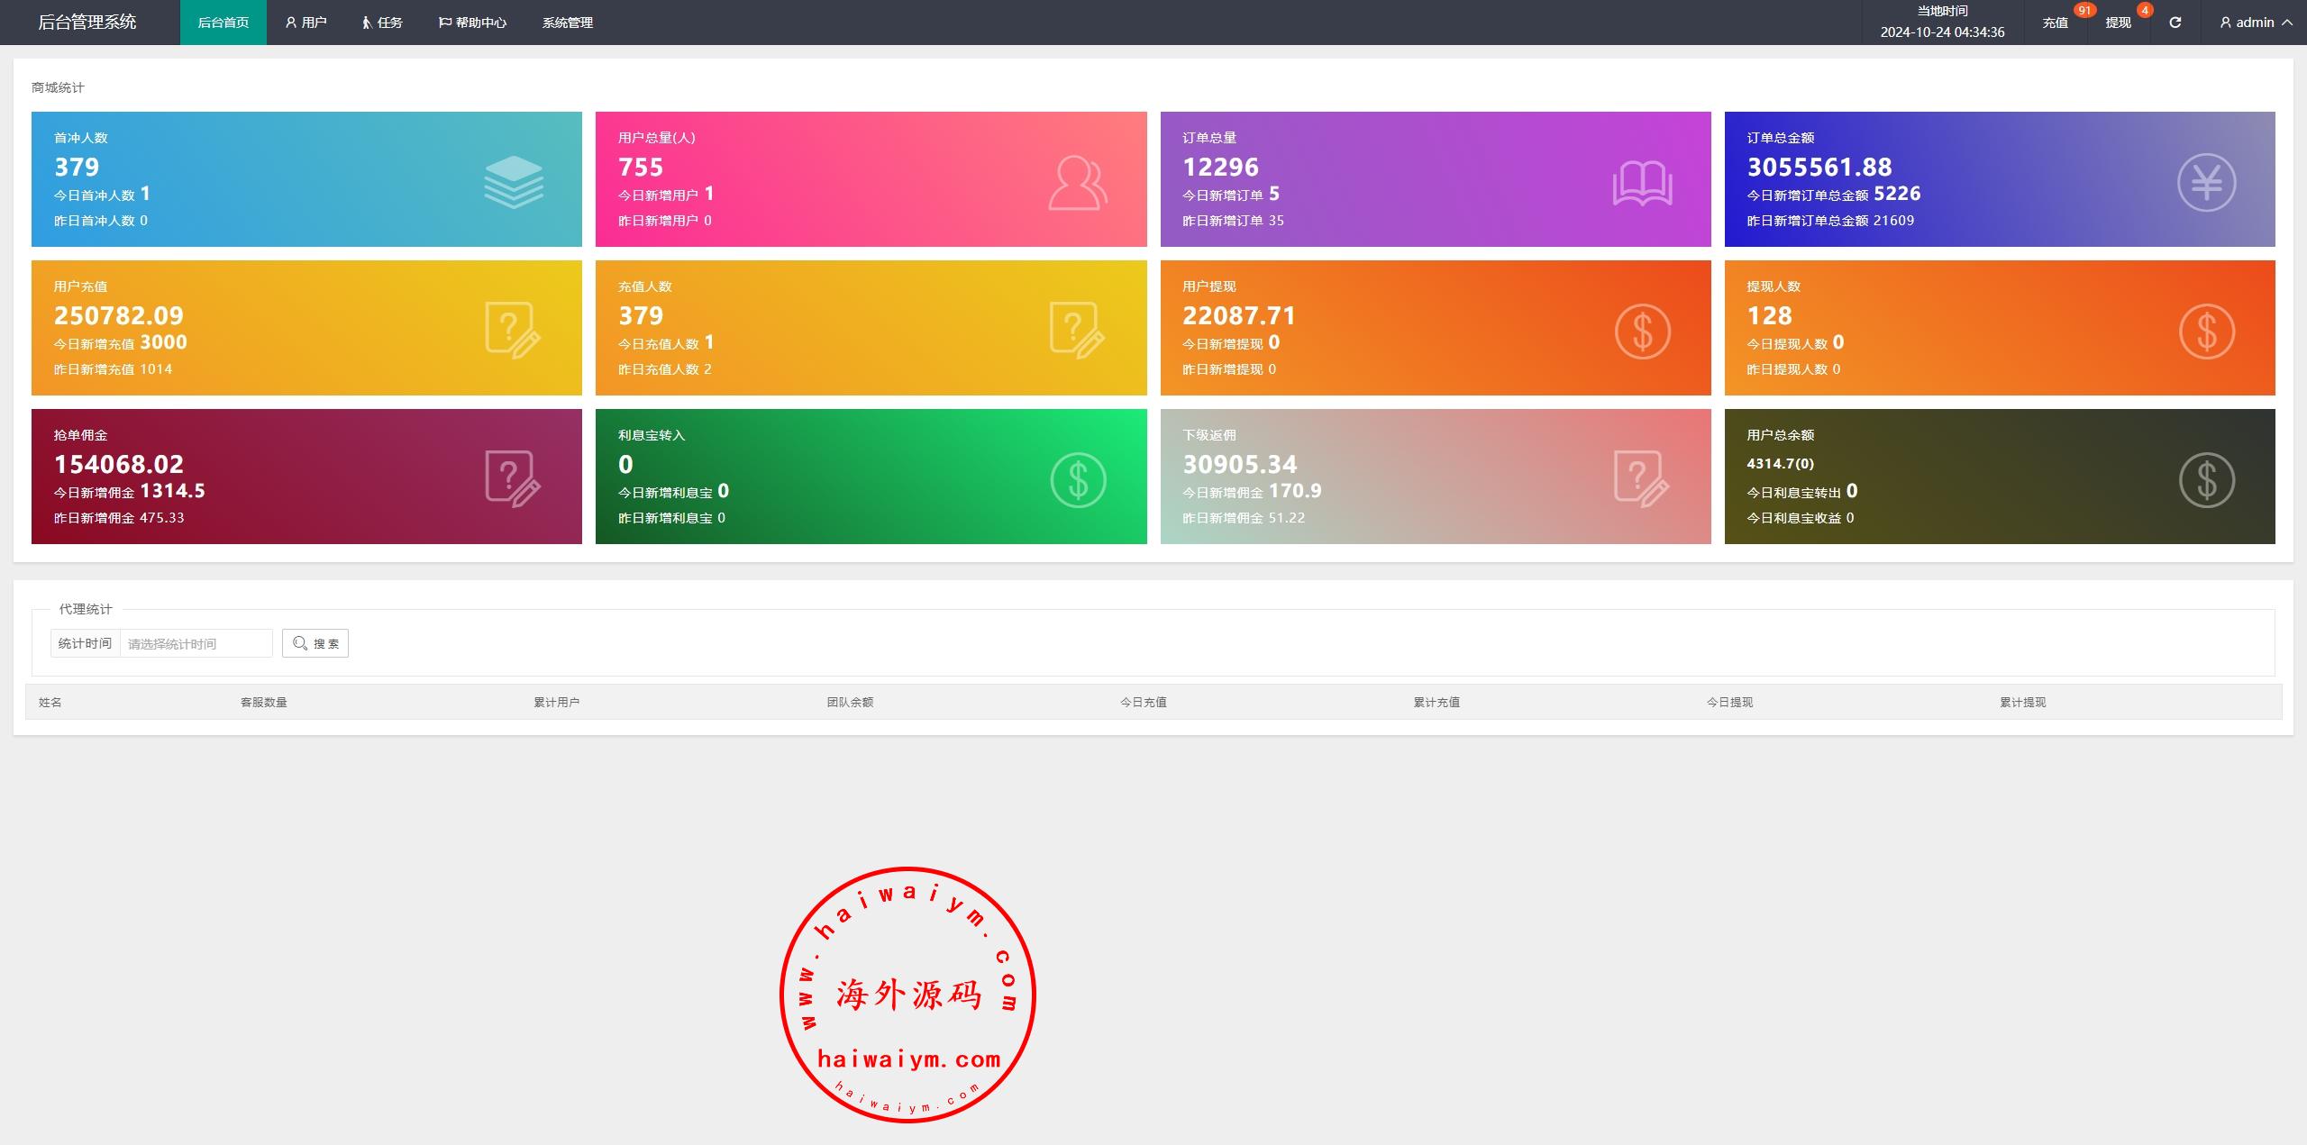Click the 搜索 button
Screen dimensions: 2307x1145
pos(315,643)
